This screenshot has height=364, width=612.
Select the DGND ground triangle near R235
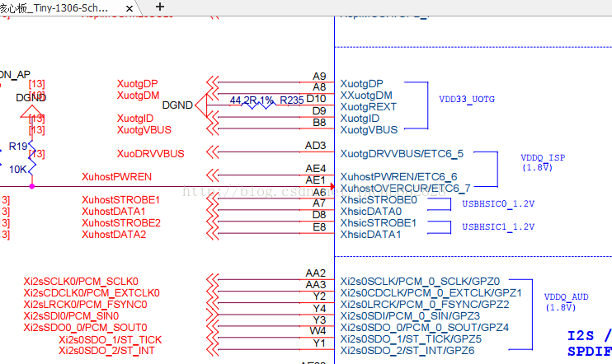[200, 105]
